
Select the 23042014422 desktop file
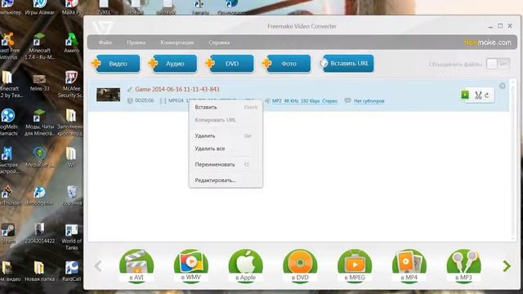point(39,234)
